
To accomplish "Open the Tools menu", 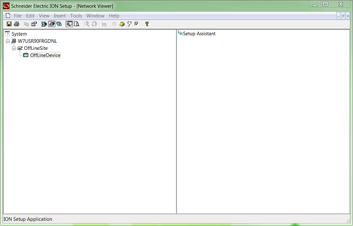I will pyautogui.click(x=76, y=16).
